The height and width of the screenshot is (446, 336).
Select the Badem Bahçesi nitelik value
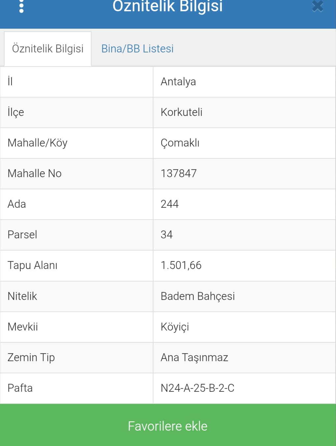pyautogui.click(x=198, y=296)
